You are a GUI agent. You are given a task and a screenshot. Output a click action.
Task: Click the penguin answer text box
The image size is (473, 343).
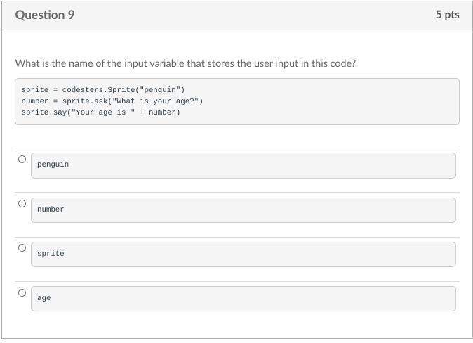point(243,165)
